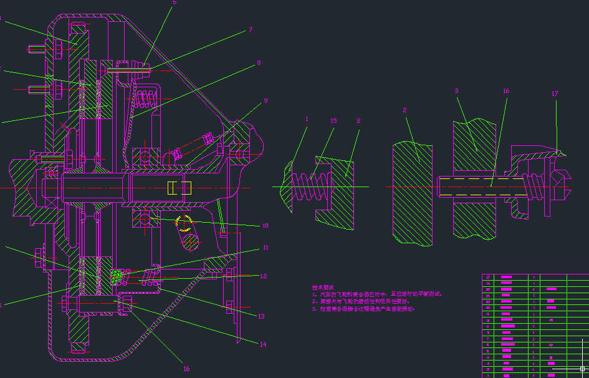The height and width of the screenshot is (378, 589).
Task: Select part callout number 13 in the clutch assembly
Action: [x=261, y=316]
